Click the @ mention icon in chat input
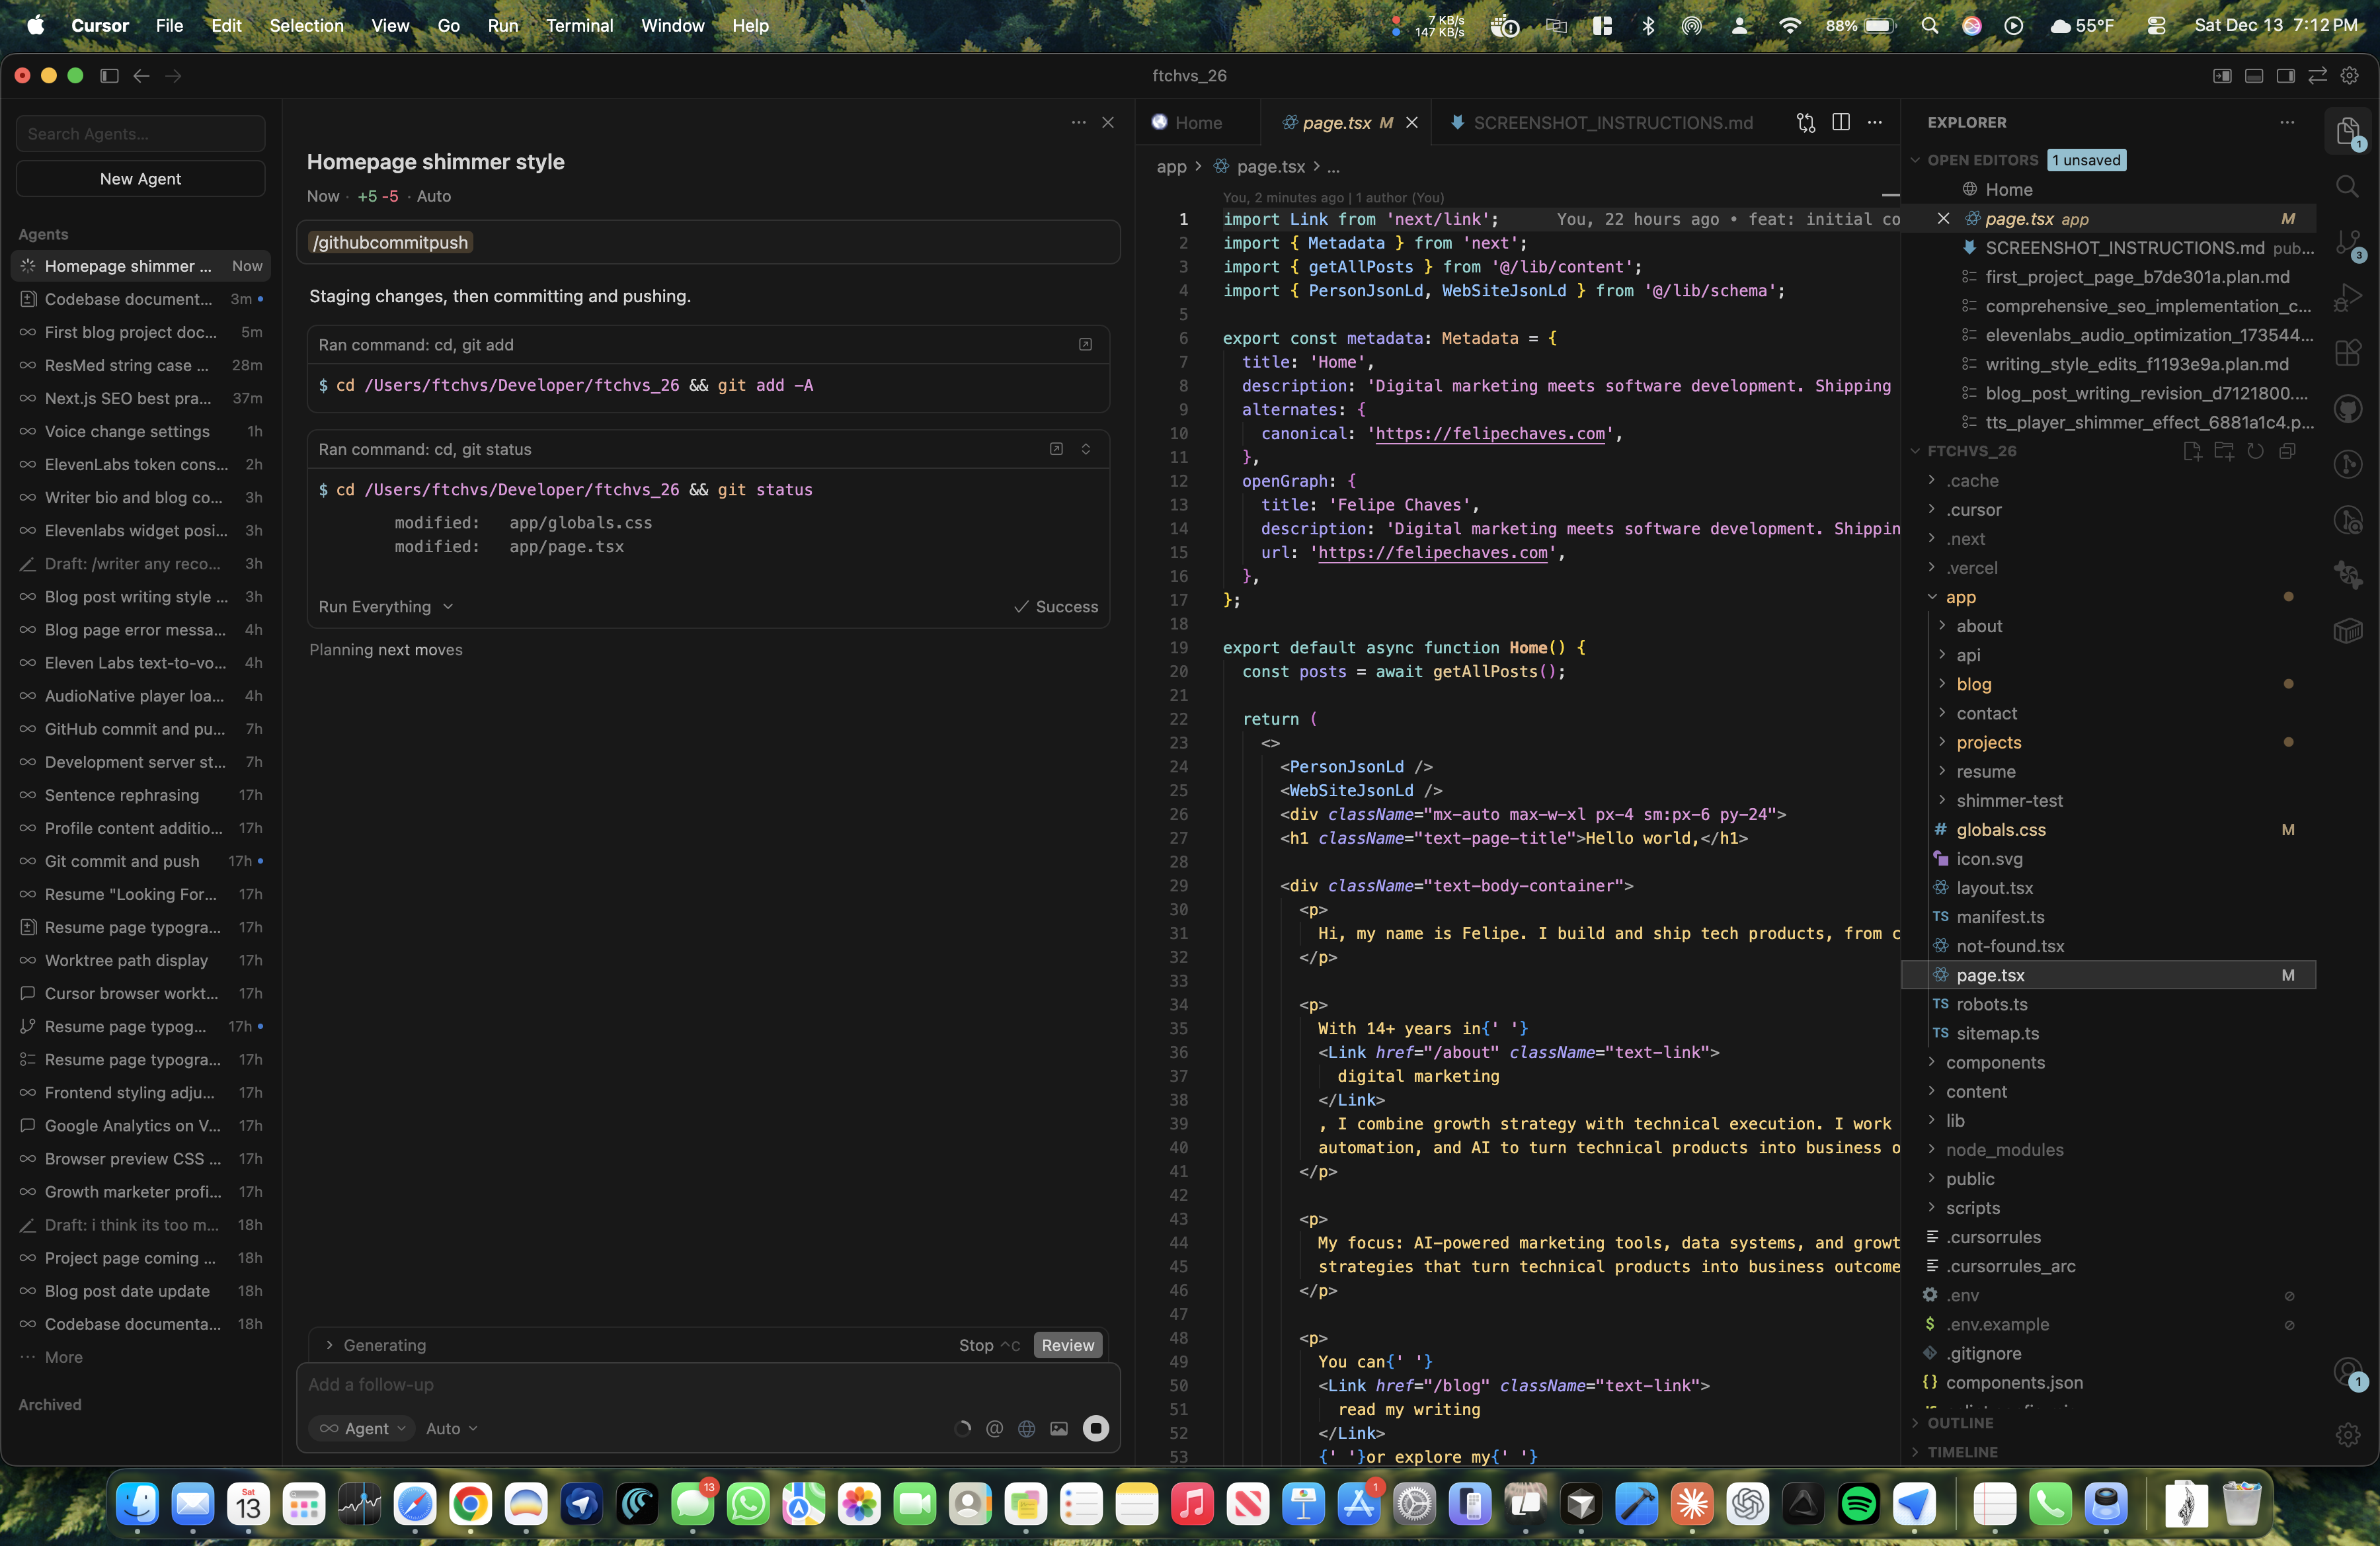Viewport: 2380px width, 1546px height. [x=994, y=1428]
